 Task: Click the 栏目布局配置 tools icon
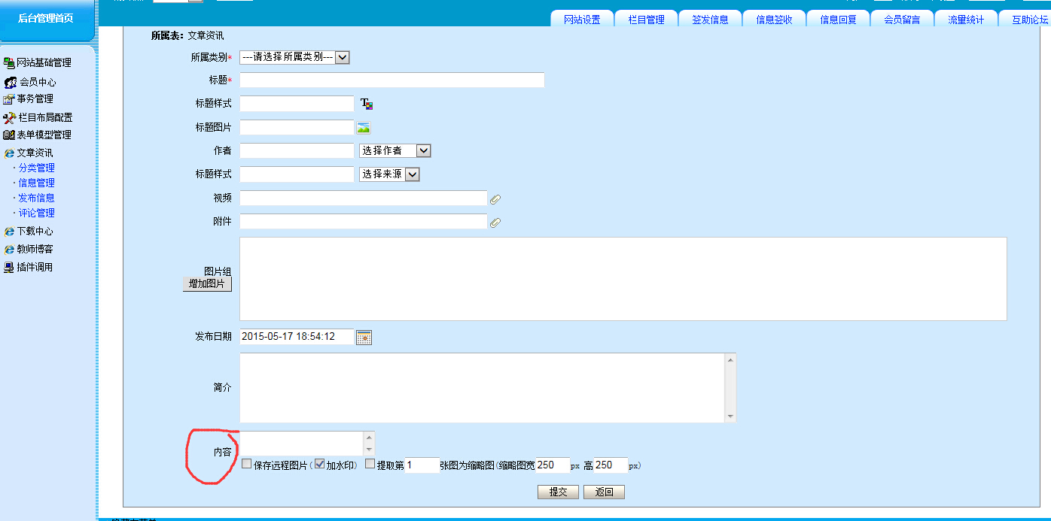9,118
